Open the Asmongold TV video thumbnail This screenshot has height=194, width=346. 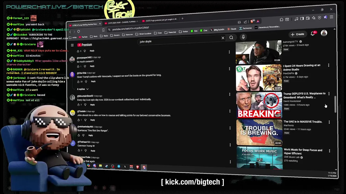258,52
